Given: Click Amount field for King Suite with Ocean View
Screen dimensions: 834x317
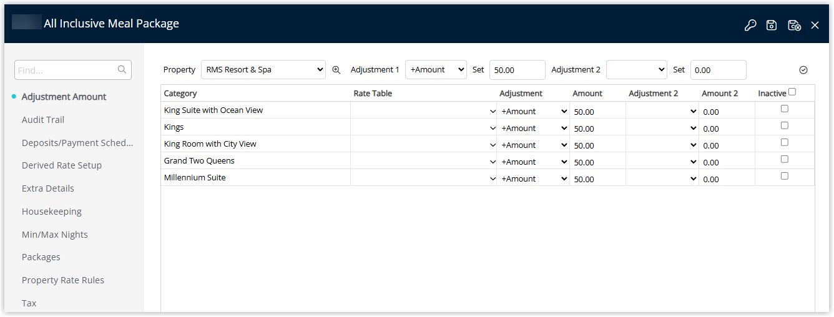Looking at the screenshot, I should click(597, 112).
